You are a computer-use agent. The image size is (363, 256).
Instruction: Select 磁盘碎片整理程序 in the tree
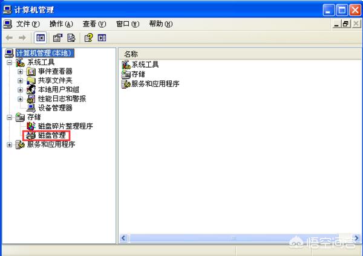click(65, 126)
